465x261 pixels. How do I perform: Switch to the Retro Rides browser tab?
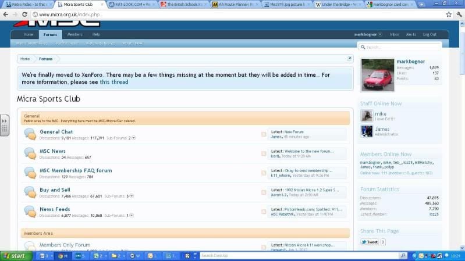pos(29,5)
